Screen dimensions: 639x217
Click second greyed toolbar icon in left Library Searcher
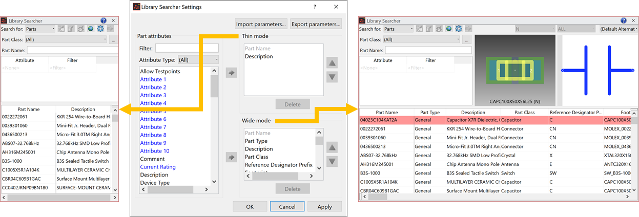(71, 29)
